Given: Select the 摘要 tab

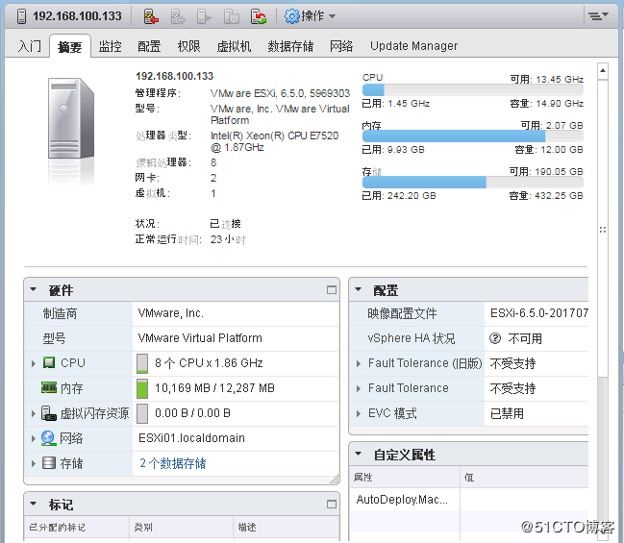Looking at the screenshot, I should [69, 46].
